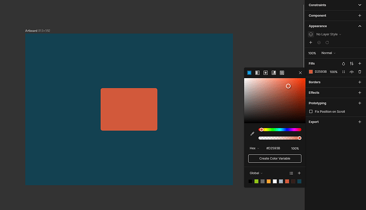Click the fill tint droplet icon

click(x=343, y=64)
